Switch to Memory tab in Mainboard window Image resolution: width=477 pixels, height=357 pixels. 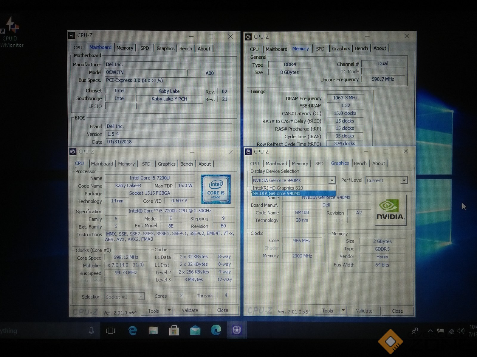click(x=125, y=48)
